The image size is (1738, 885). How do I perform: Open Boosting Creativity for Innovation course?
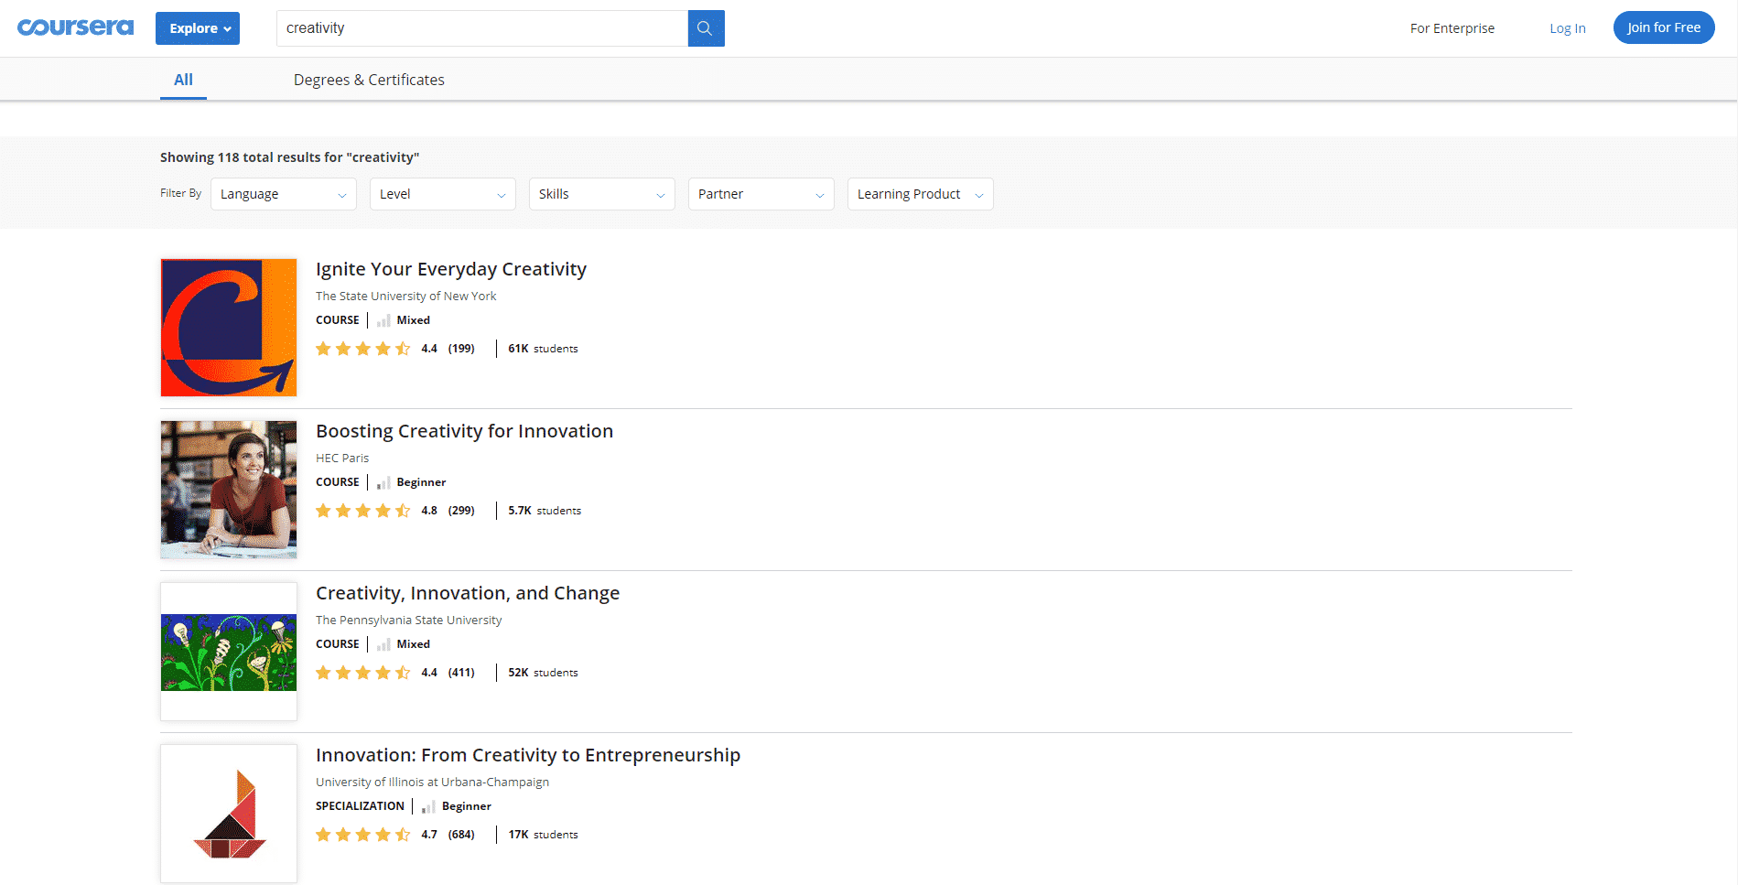(464, 431)
